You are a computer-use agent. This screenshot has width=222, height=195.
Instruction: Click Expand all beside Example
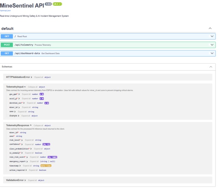(x=26, y=116)
